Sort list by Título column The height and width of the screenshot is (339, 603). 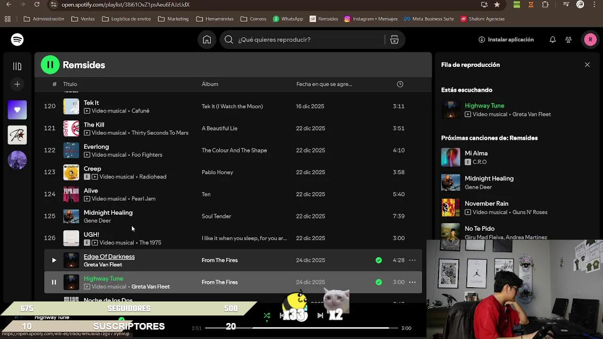70,84
